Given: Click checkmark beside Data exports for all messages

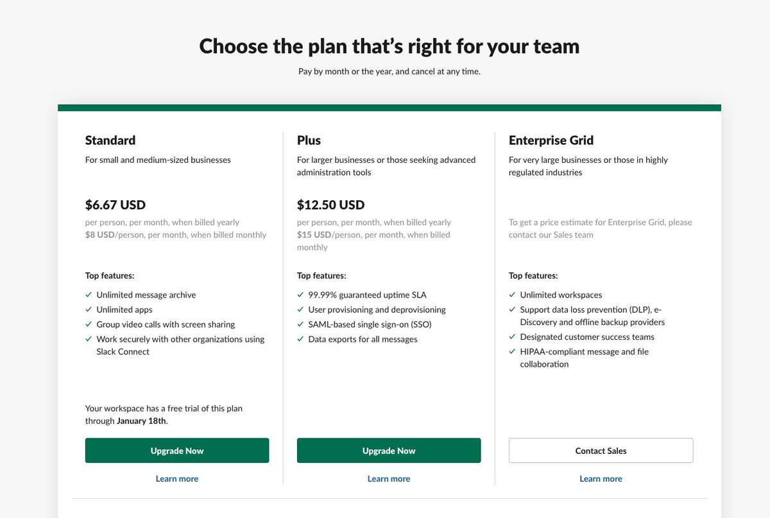Looking at the screenshot, I should click(300, 339).
